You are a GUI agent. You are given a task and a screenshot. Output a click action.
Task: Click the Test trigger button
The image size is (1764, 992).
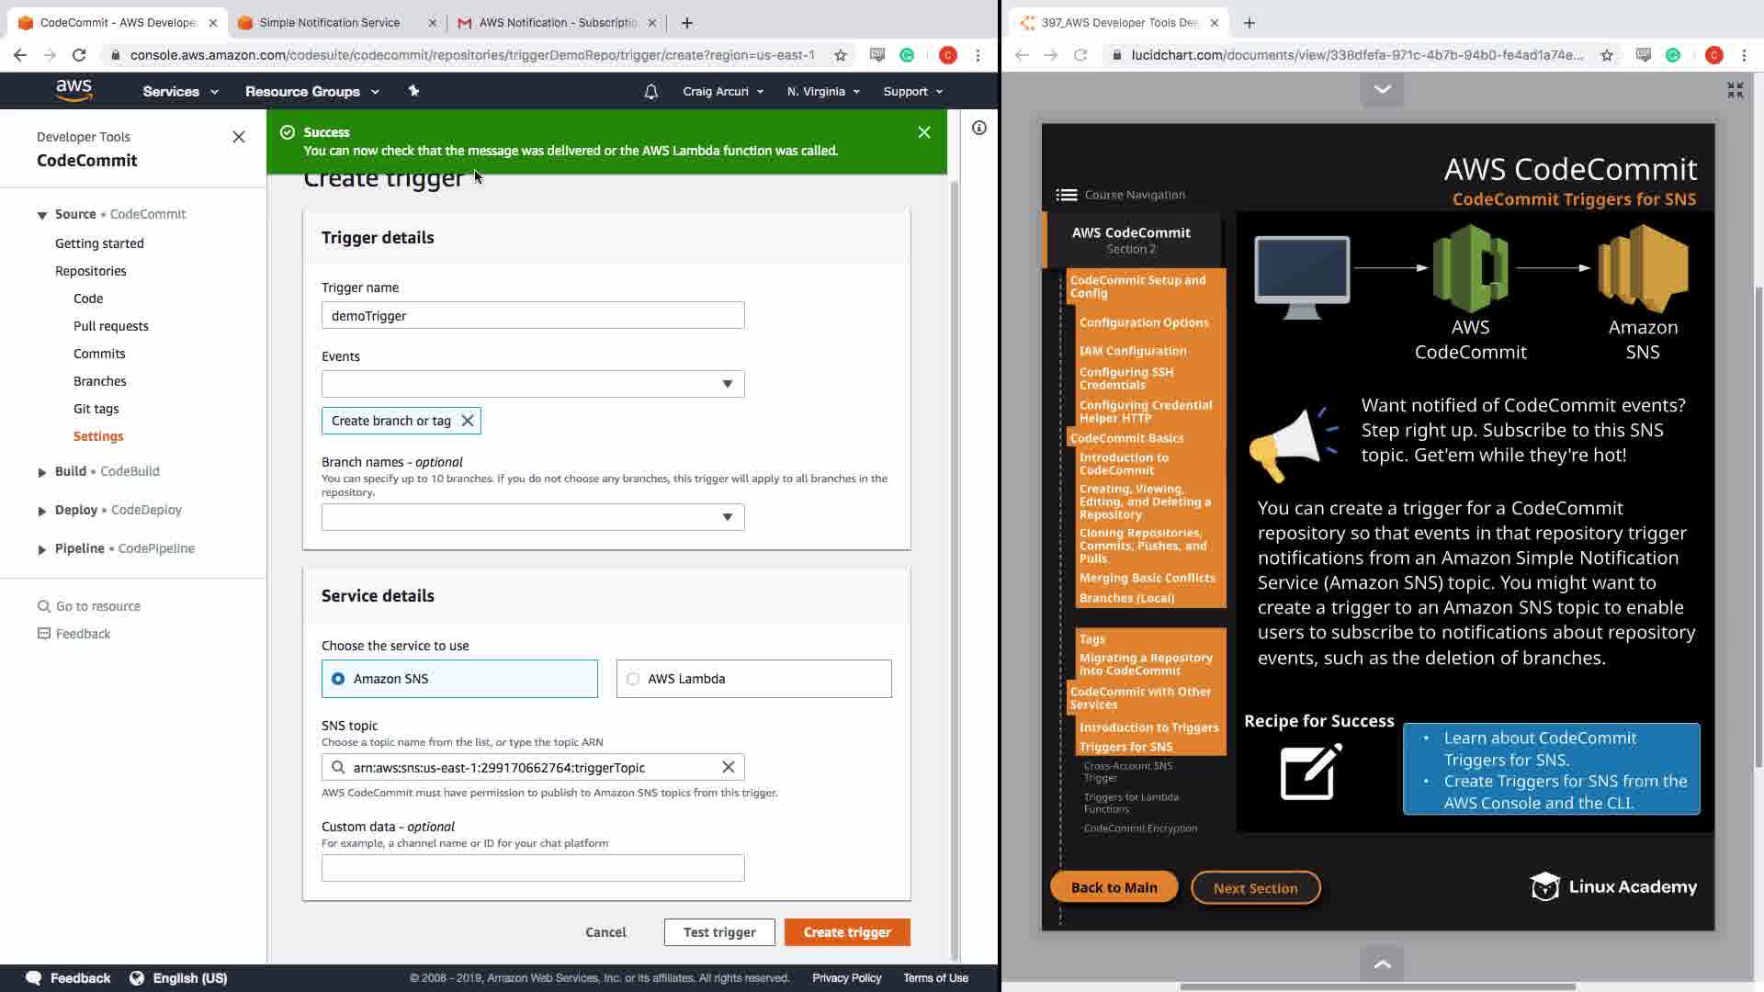[x=719, y=932]
